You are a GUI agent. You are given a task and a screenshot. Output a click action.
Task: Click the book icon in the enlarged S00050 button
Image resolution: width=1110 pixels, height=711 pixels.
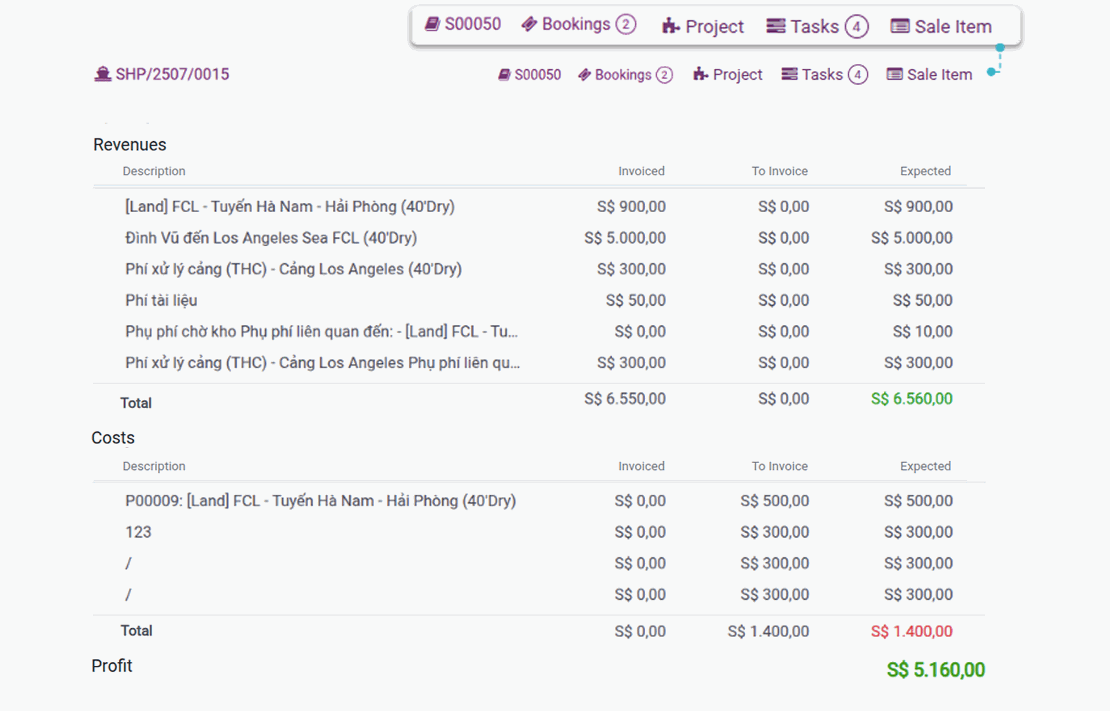[432, 24]
